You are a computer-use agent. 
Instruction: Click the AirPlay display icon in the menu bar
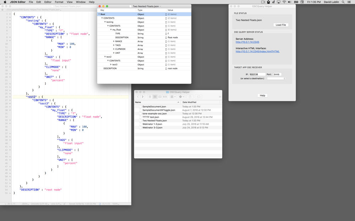tap(279, 2)
